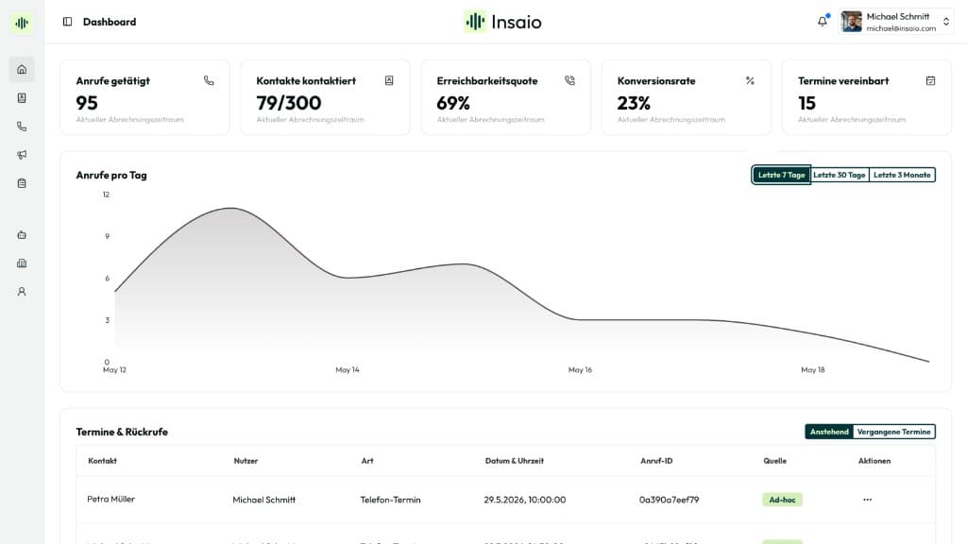This screenshot has height=544, width=967.
Task: Switch to Vergangene Termine tab
Action: pos(893,432)
